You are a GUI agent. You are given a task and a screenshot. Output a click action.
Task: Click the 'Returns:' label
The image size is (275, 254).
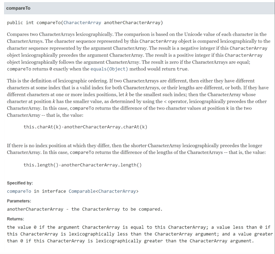pos(15,219)
